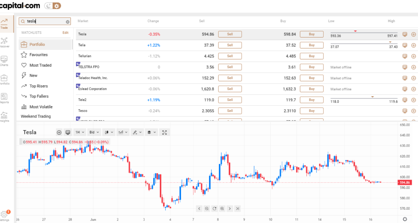This screenshot has width=418, height=223.
Task: Zoom out the Tesla chart
Action: [207, 209]
